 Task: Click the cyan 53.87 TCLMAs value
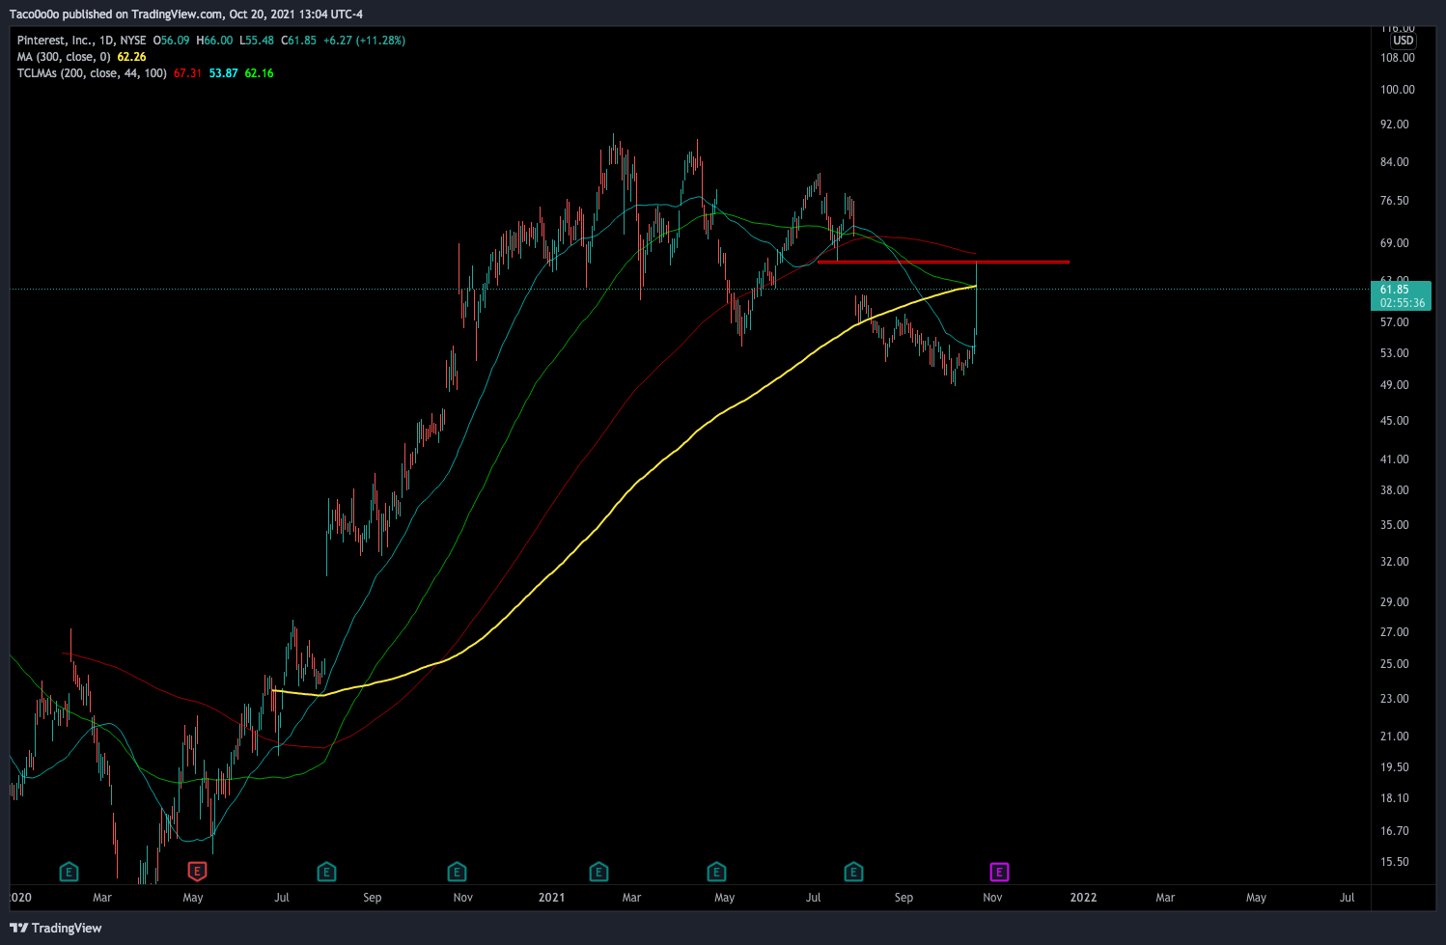click(x=224, y=73)
